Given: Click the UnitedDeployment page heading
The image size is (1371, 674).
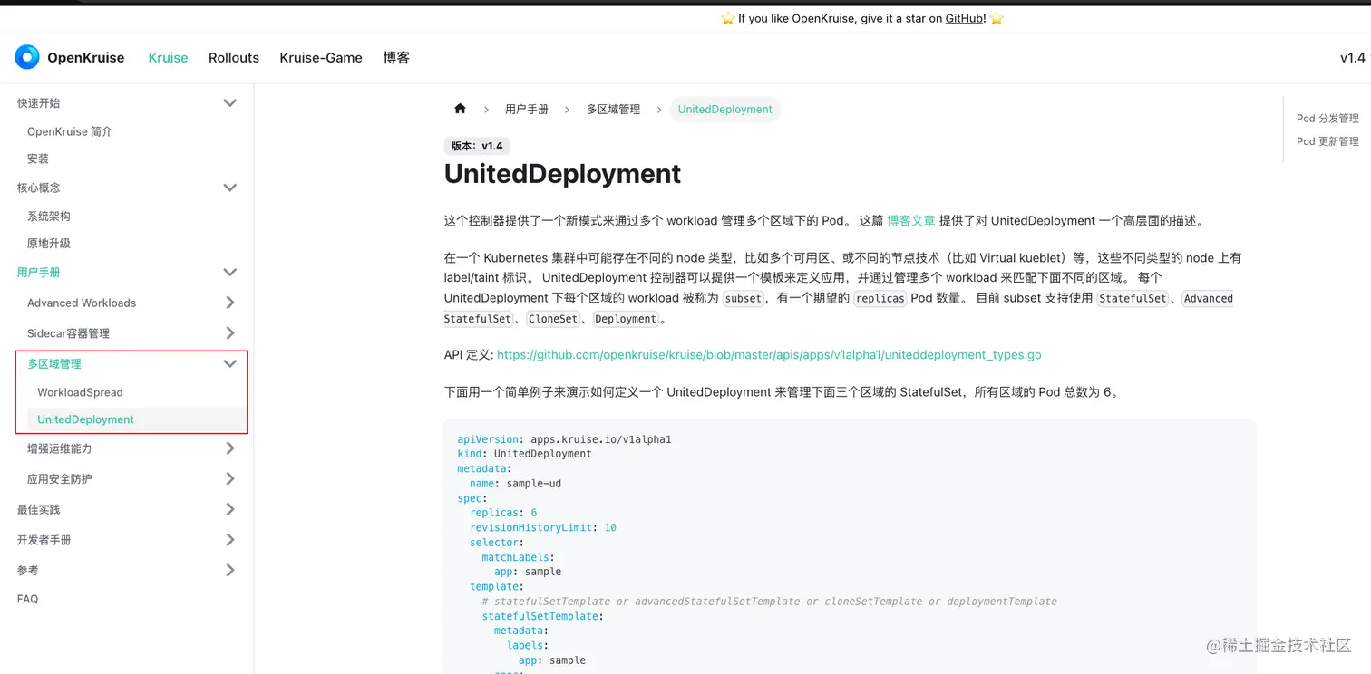Looking at the screenshot, I should coord(563,174).
